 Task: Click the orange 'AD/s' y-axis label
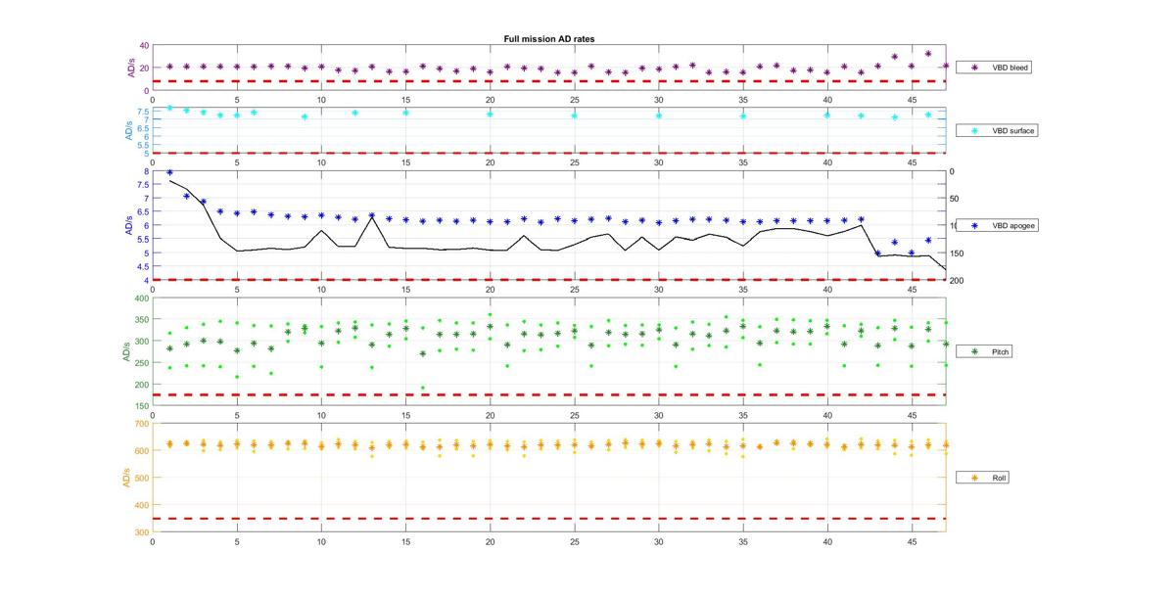[x=127, y=478]
